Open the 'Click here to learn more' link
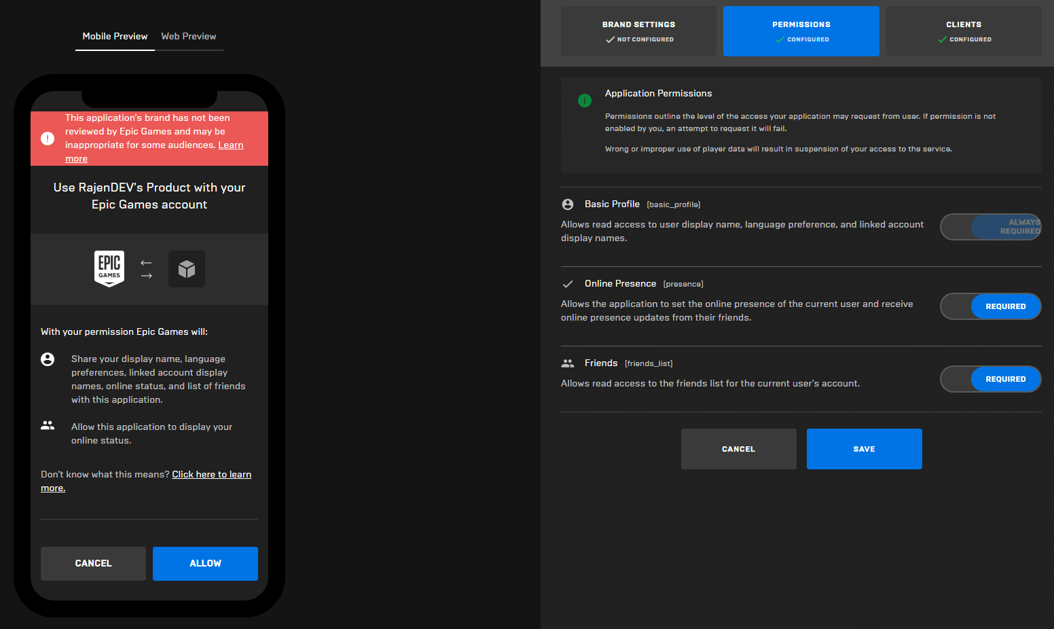This screenshot has height=629, width=1054. click(x=211, y=475)
